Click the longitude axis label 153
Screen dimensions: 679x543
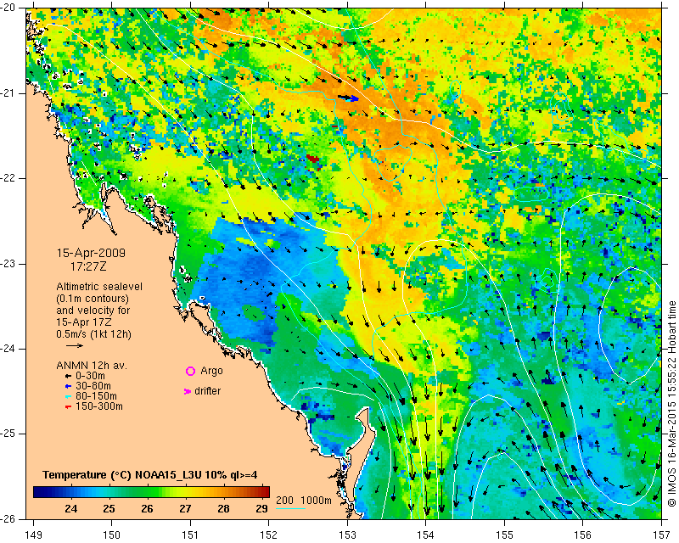pyautogui.click(x=347, y=535)
